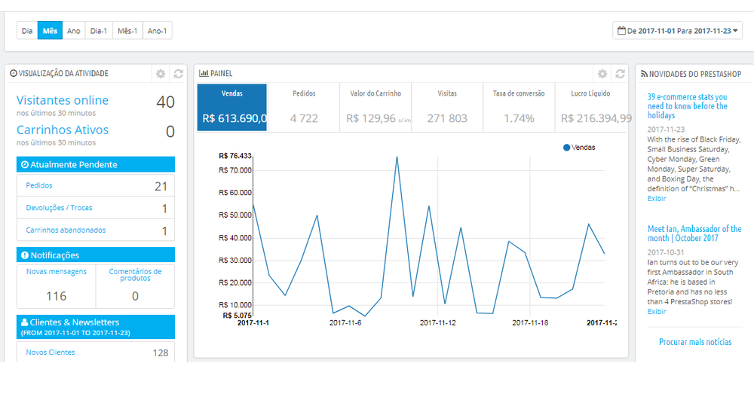Refresh the Painel dashboard chart
The width and height of the screenshot is (754, 412).
point(620,74)
